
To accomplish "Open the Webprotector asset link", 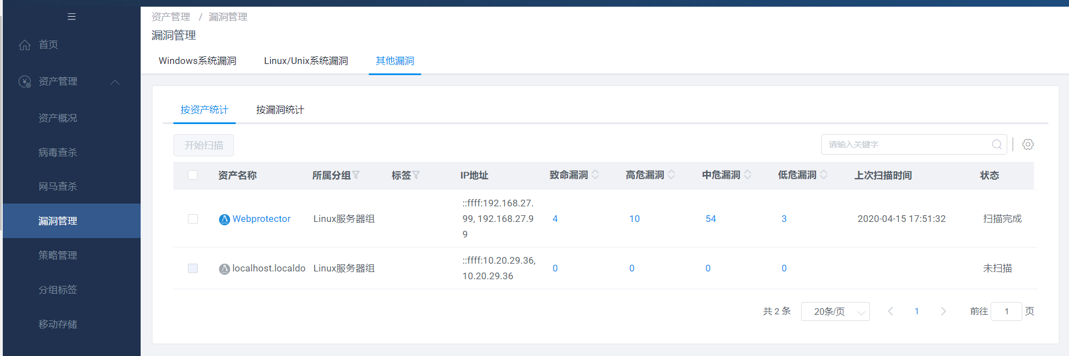I will click(261, 219).
